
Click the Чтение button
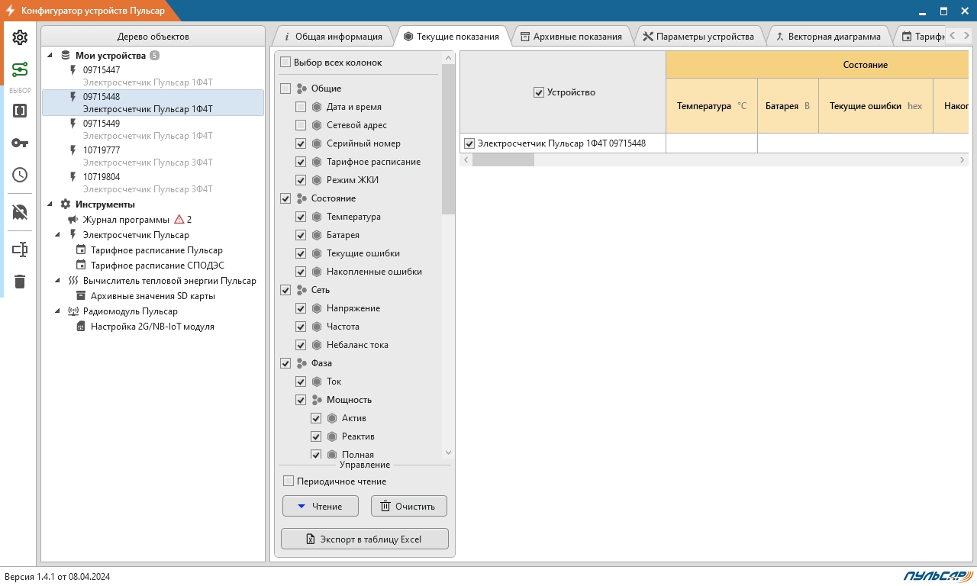click(x=321, y=506)
